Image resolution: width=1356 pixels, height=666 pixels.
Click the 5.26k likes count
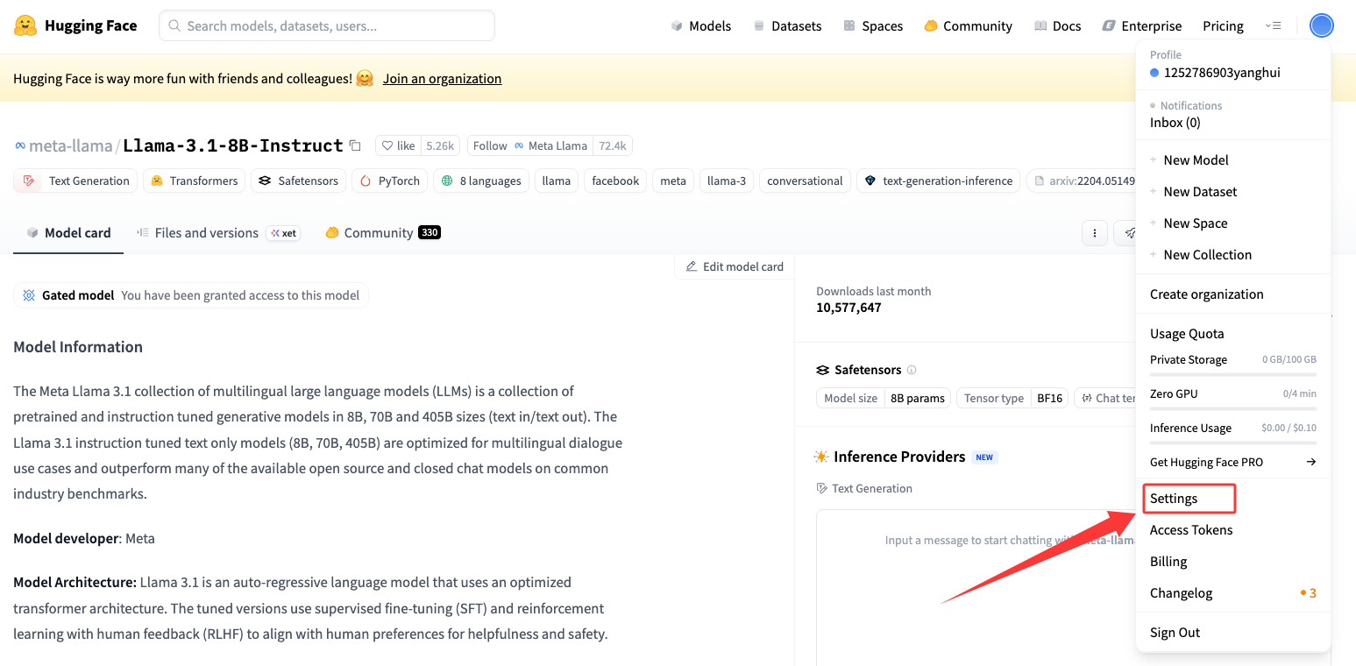(x=440, y=145)
